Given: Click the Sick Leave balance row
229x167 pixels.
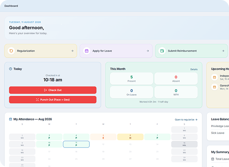Looking at the screenshot, I should click(220, 133).
